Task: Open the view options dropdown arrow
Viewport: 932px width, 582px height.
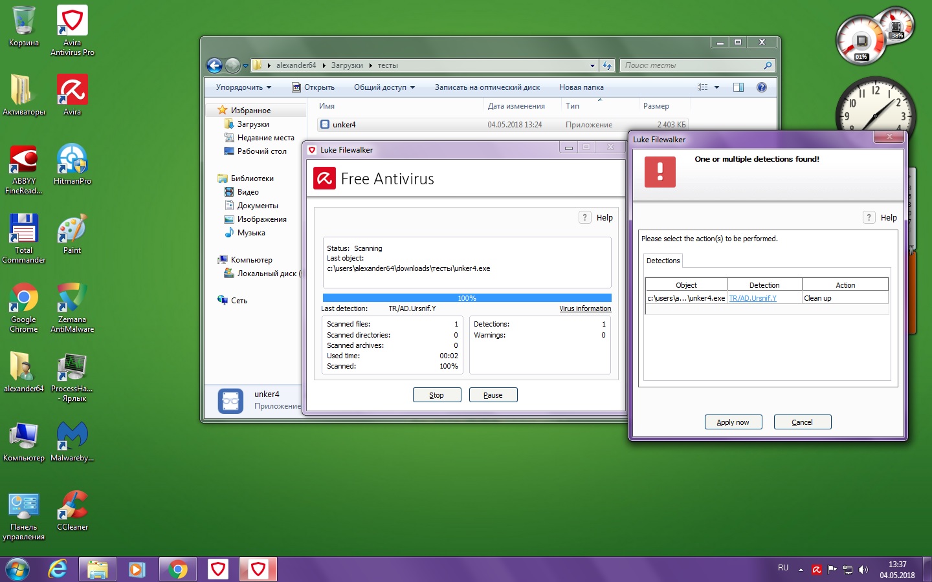Action: tap(716, 87)
